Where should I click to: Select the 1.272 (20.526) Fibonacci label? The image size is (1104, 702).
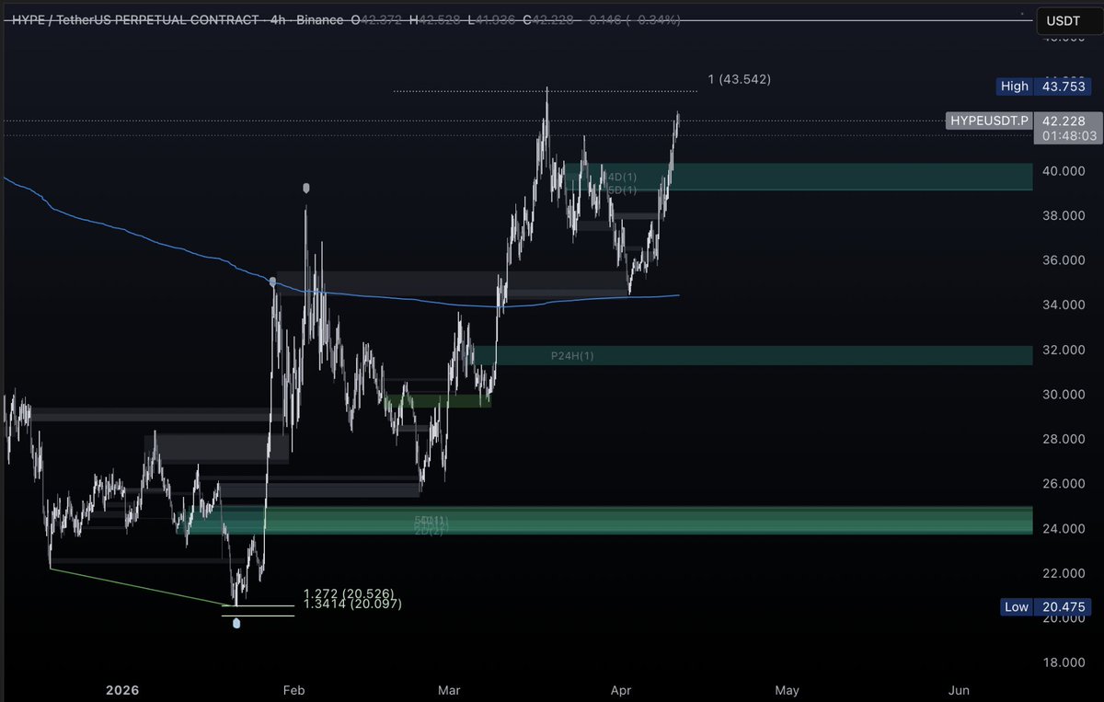point(349,593)
